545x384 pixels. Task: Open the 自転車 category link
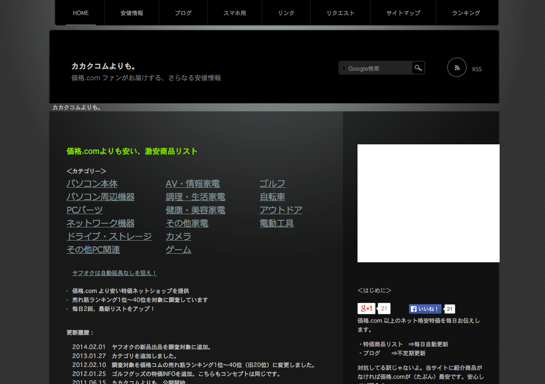[x=272, y=197]
